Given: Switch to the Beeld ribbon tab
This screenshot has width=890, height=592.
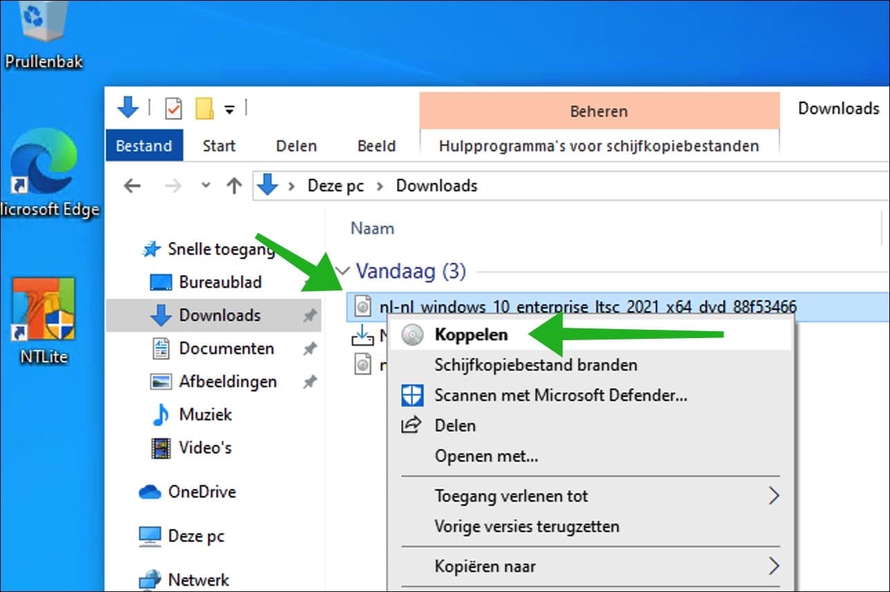Looking at the screenshot, I should click(x=377, y=146).
